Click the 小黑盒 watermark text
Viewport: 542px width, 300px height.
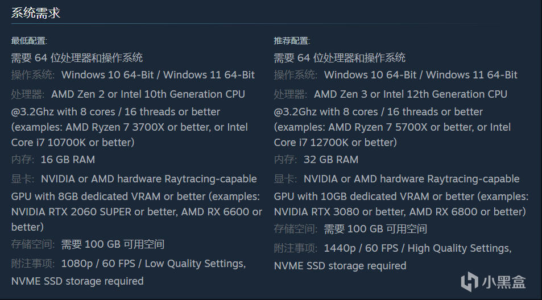(503, 281)
